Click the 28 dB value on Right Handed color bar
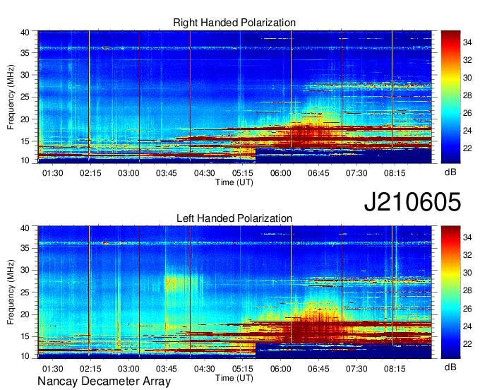Screen dimensions: 480x390 467,95
